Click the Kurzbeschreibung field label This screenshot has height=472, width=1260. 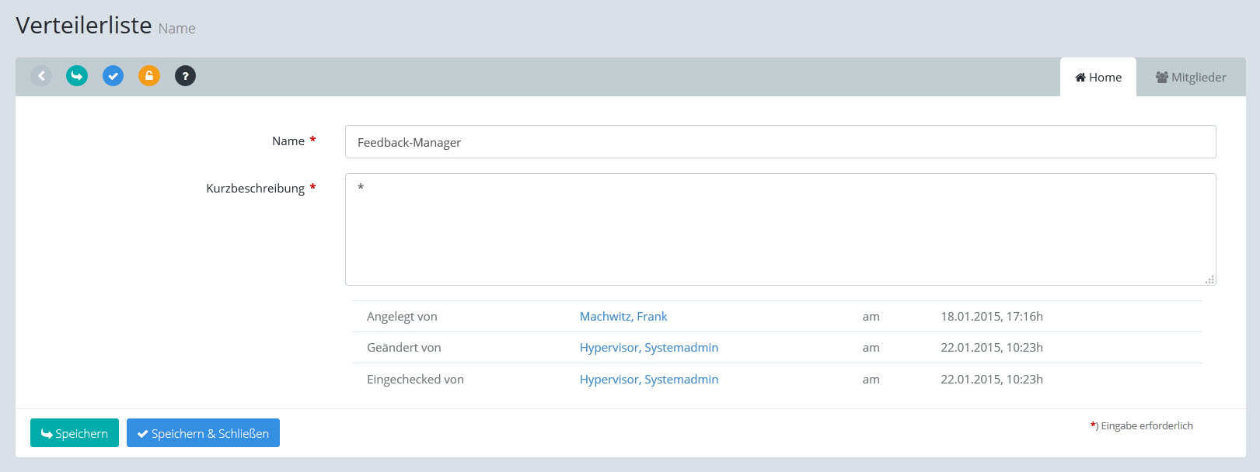pyautogui.click(x=255, y=189)
